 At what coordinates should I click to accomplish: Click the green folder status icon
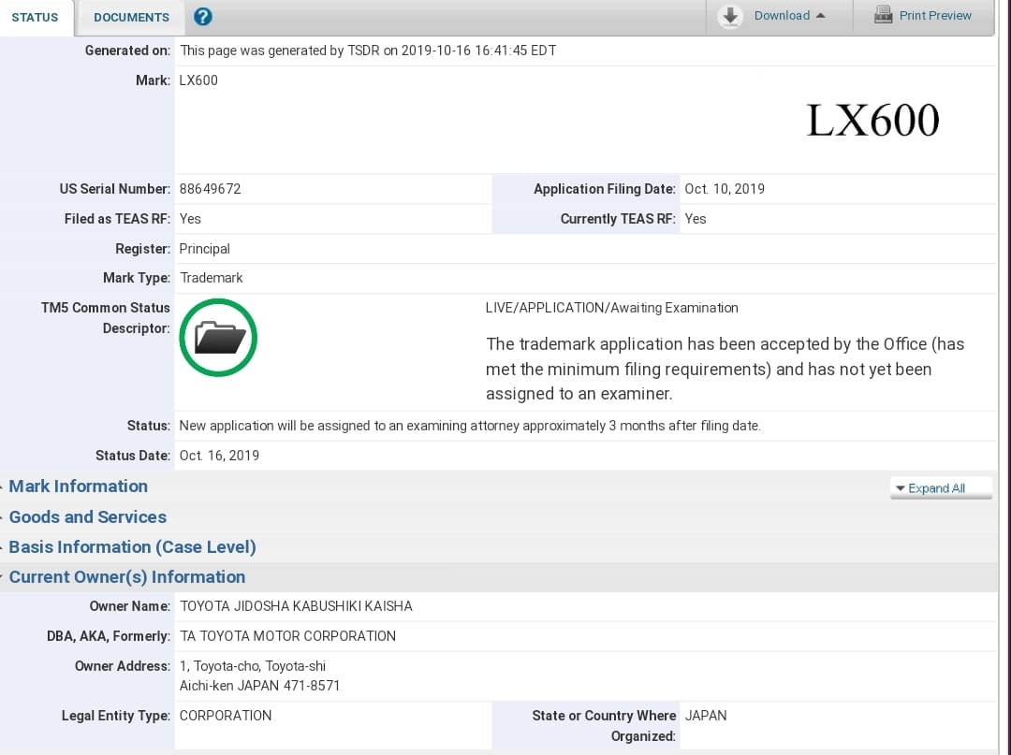click(x=218, y=338)
